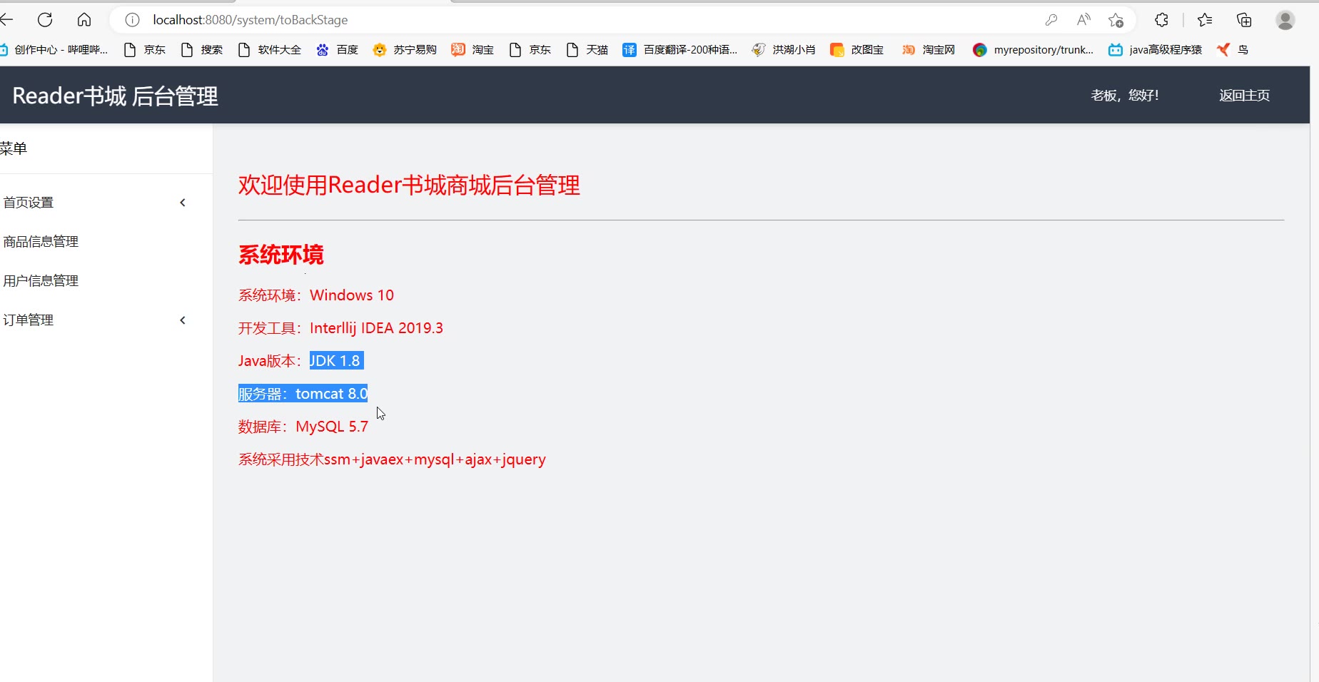Open the 淘宝网 bookmark
The image size is (1319, 682).
pyautogui.click(x=929, y=49)
